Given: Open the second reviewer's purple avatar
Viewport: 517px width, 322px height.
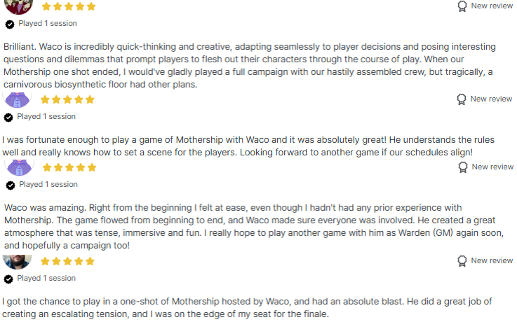Looking at the screenshot, I should pos(18,99).
